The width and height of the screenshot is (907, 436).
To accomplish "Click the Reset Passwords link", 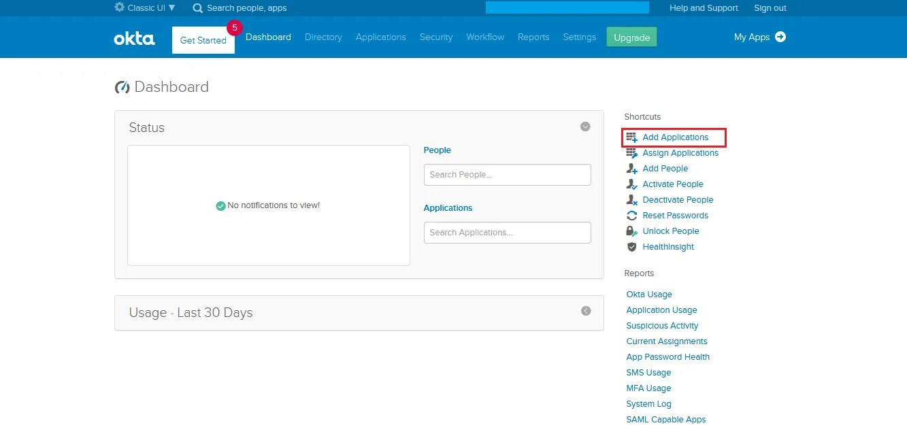I will pos(676,216).
